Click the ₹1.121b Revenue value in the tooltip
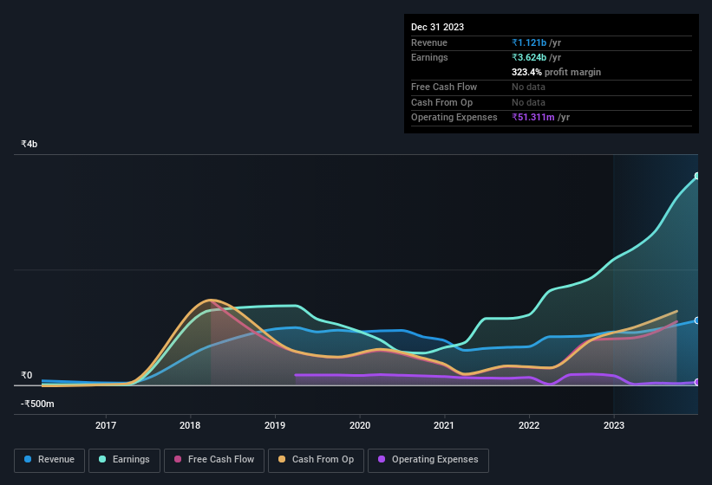Image resolution: width=712 pixels, height=485 pixels. tap(529, 42)
